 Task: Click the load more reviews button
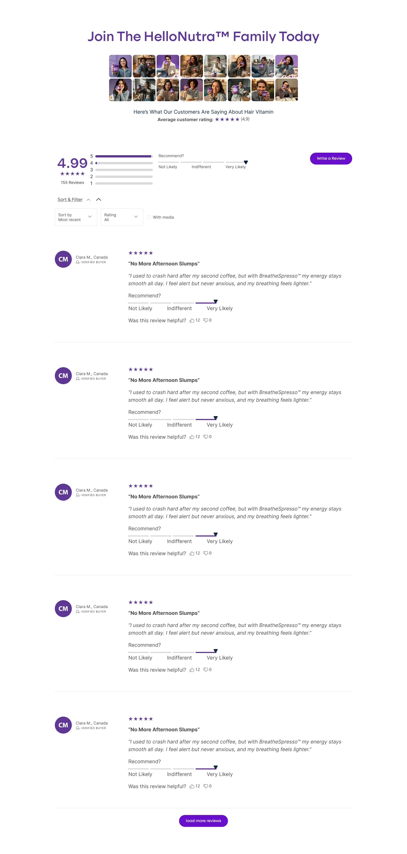[x=203, y=821]
